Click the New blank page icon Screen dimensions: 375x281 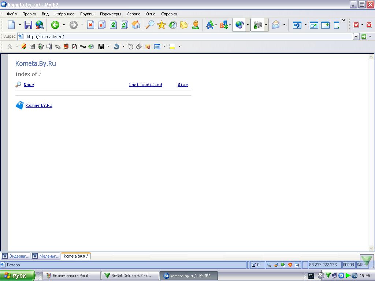[x=11, y=25]
